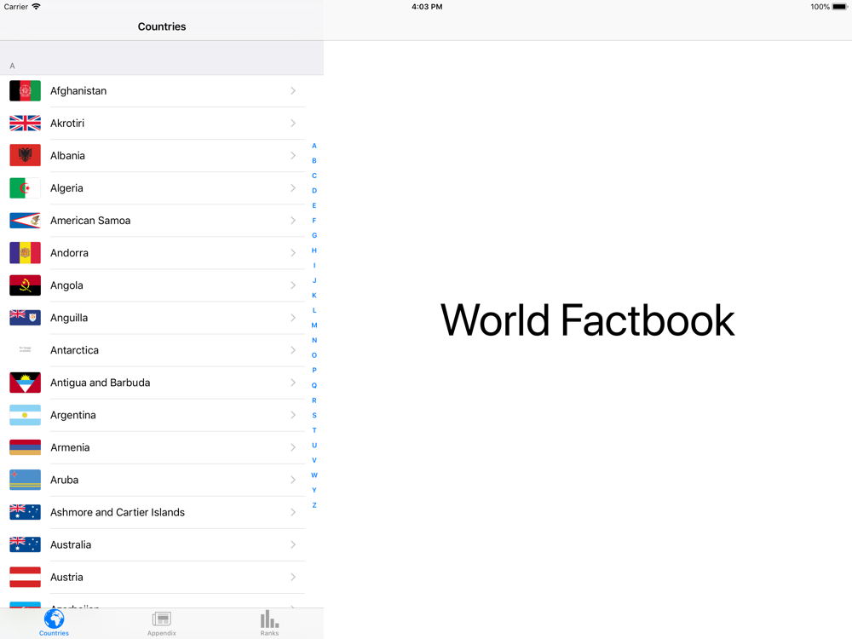Screen dimensions: 852x639
Task: Open American Samoa via its chevron
Action: 293,221
